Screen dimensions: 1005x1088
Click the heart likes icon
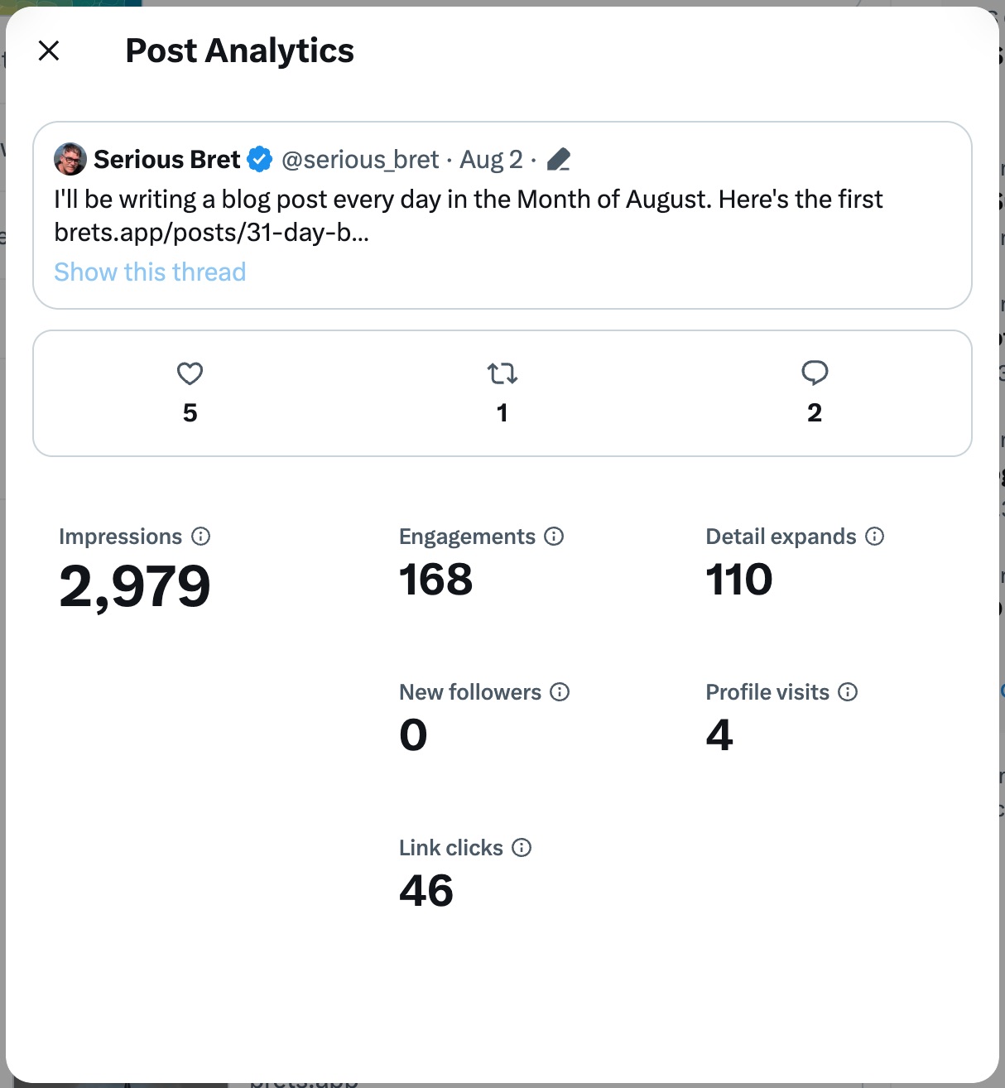click(190, 374)
